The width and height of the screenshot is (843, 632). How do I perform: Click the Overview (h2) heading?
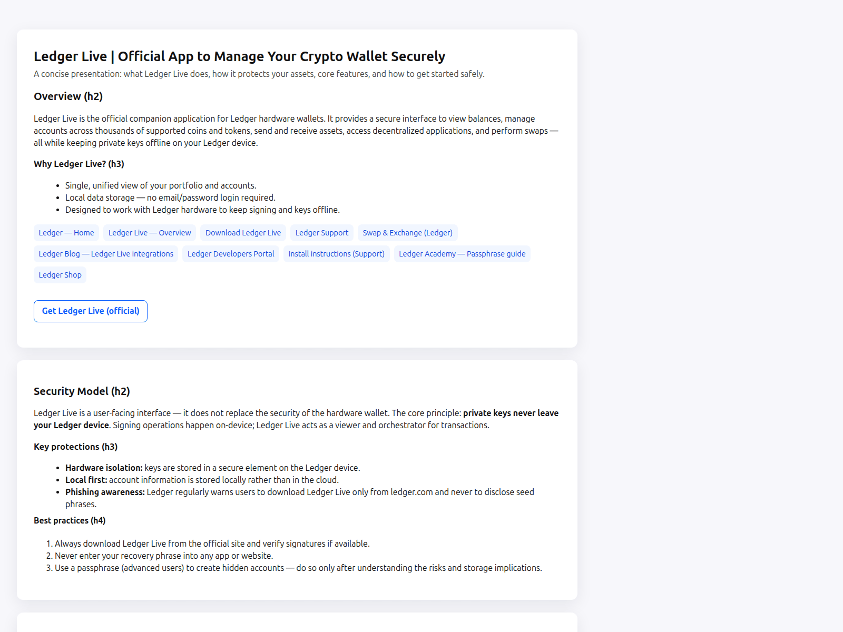pos(68,96)
